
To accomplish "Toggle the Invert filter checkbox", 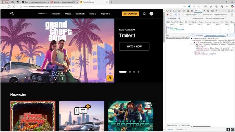I will pos(192,18).
